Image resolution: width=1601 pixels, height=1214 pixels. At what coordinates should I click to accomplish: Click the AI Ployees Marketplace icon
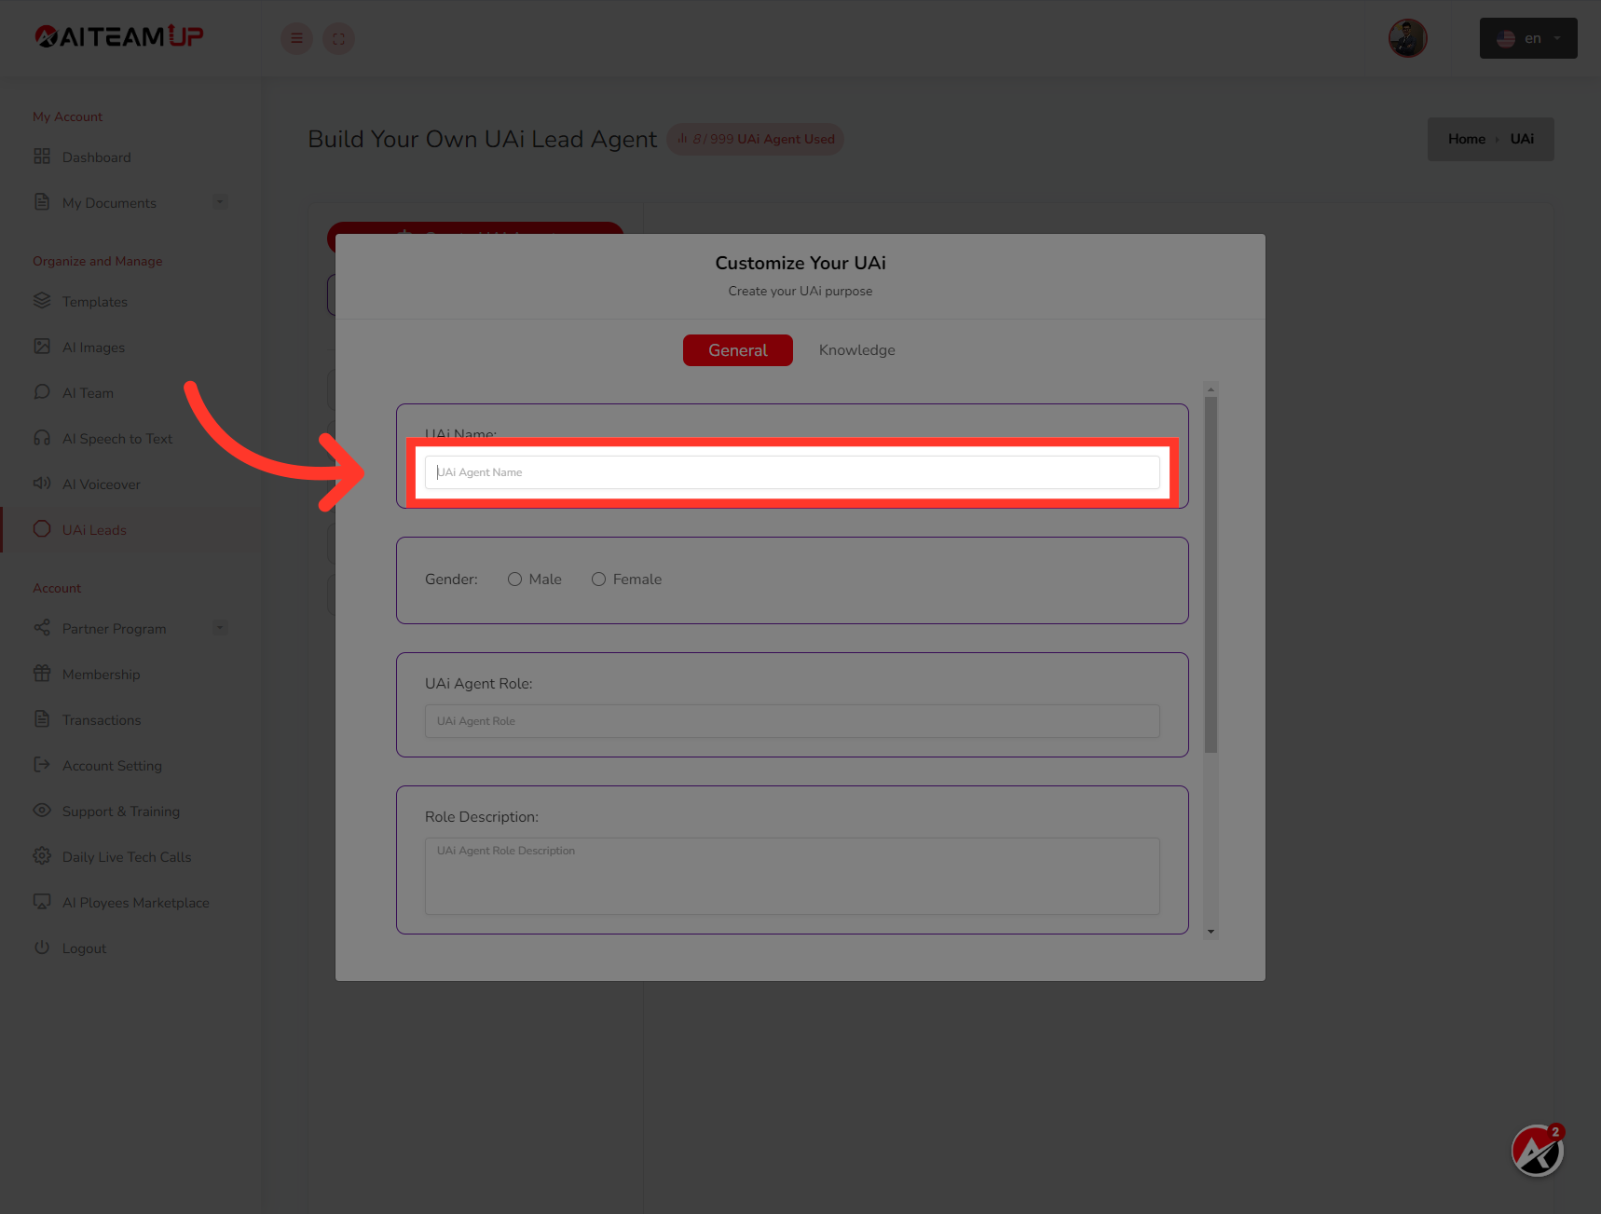click(x=42, y=902)
